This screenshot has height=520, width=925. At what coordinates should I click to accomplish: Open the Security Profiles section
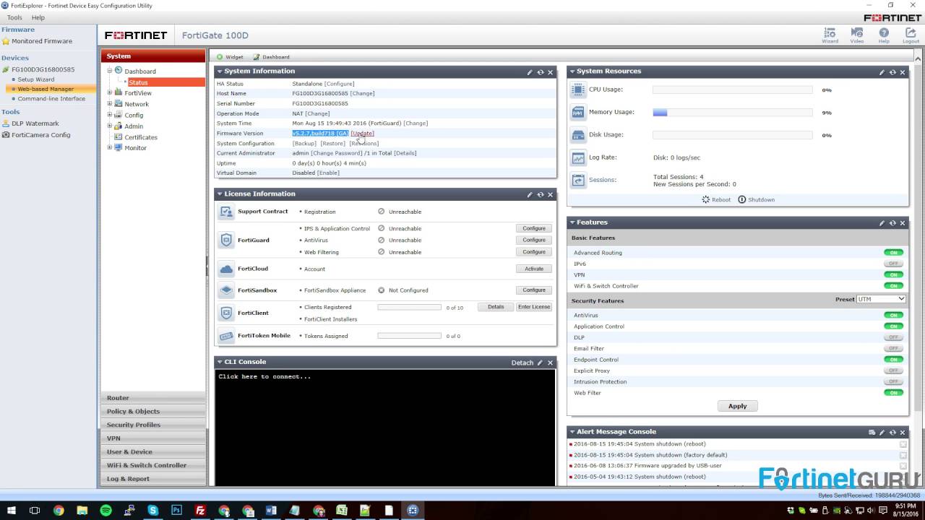click(x=153, y=425)
